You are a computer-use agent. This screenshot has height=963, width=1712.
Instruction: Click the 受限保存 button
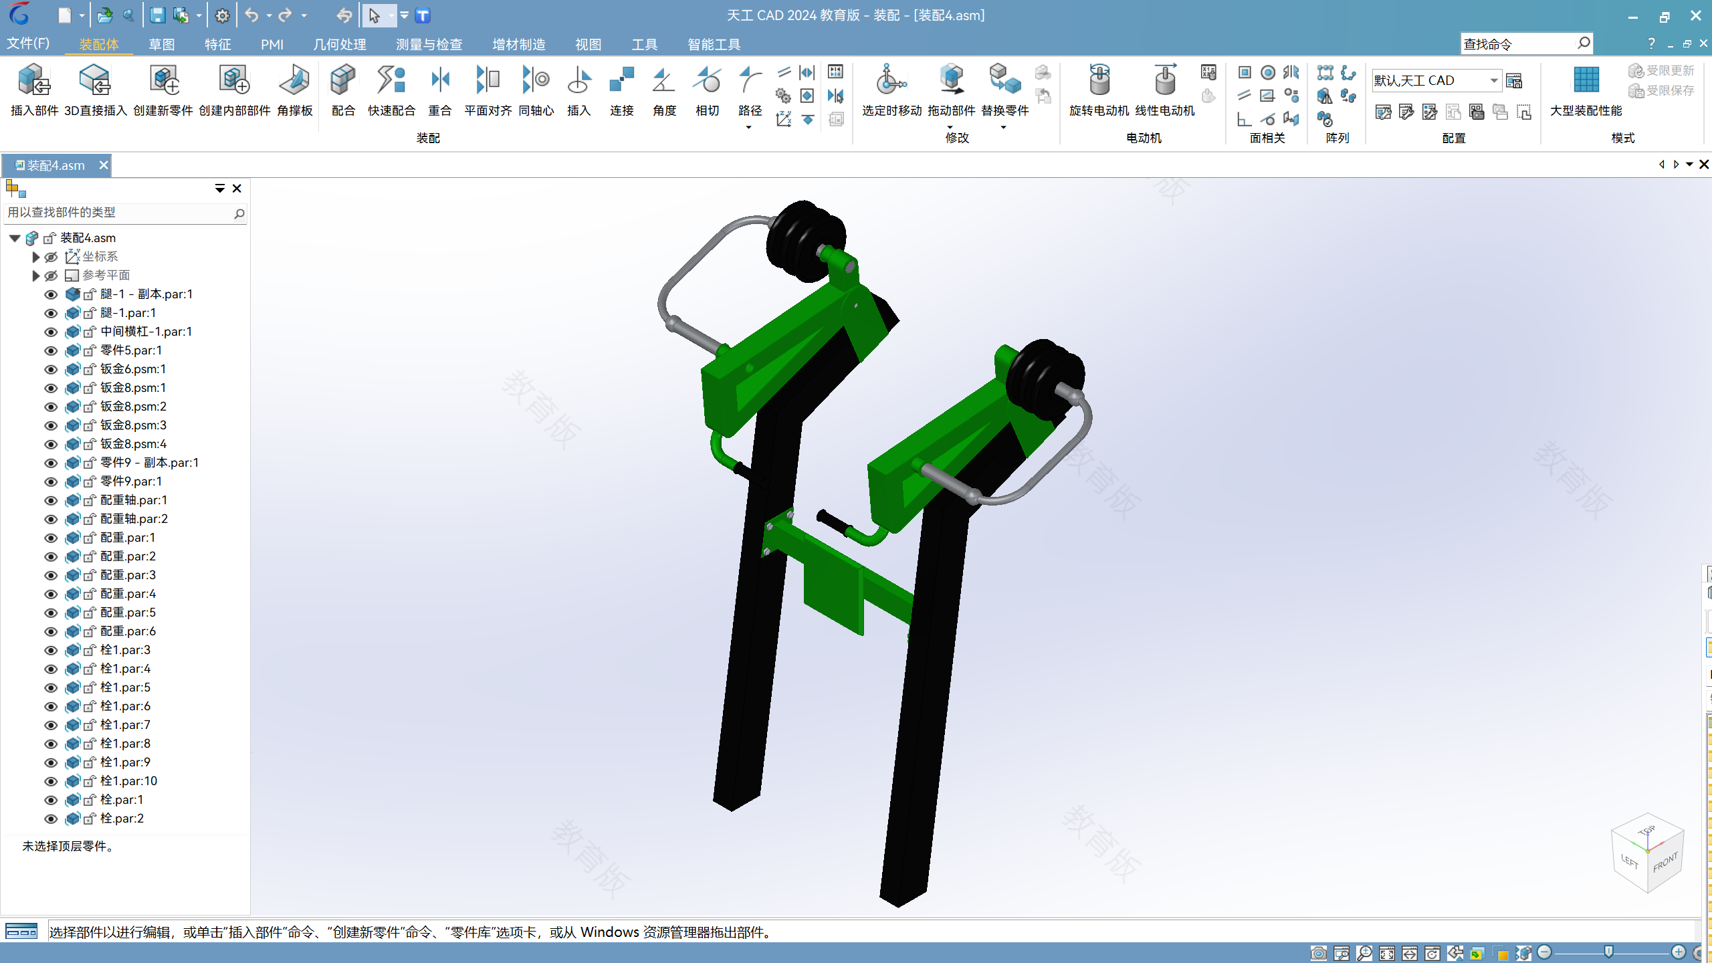pyautogui.click(x=1661, y=90)
